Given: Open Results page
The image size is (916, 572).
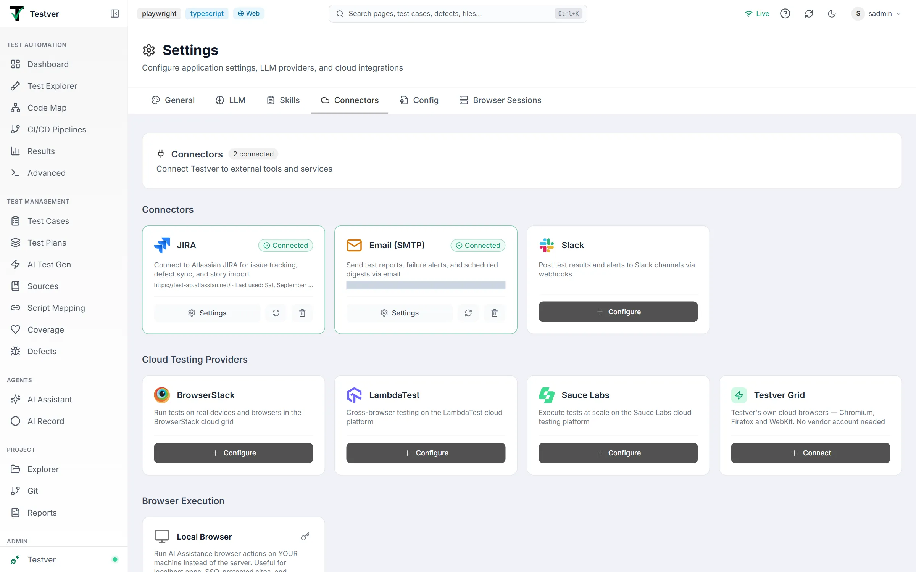Looking at the screenshot, I should click(64, 151).
